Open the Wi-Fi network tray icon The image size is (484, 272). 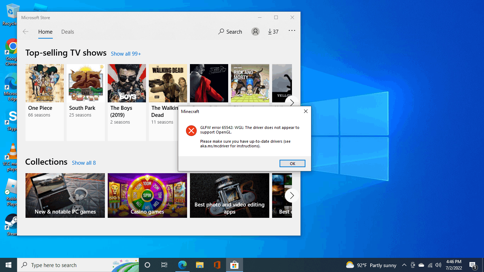pos(430,265)
